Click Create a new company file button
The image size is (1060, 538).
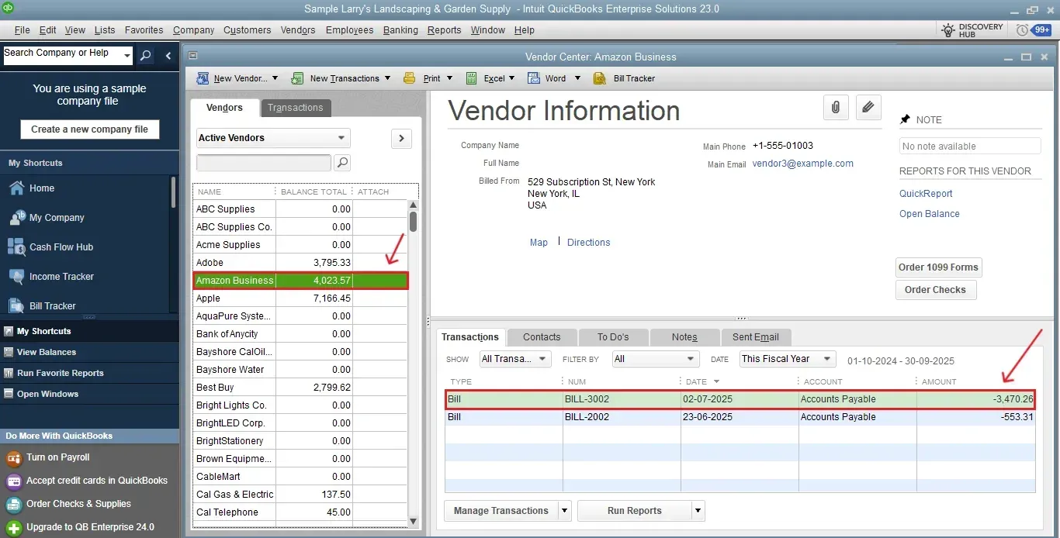[x=90, y=129]
